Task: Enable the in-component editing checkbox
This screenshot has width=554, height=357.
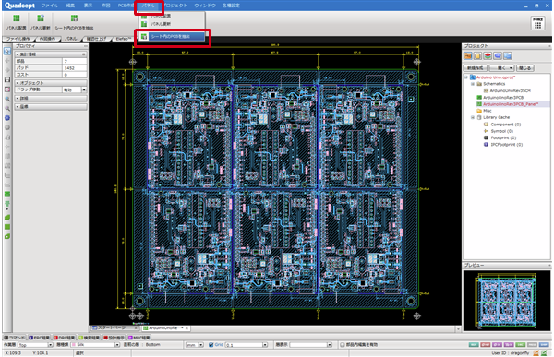Action: 342,345
